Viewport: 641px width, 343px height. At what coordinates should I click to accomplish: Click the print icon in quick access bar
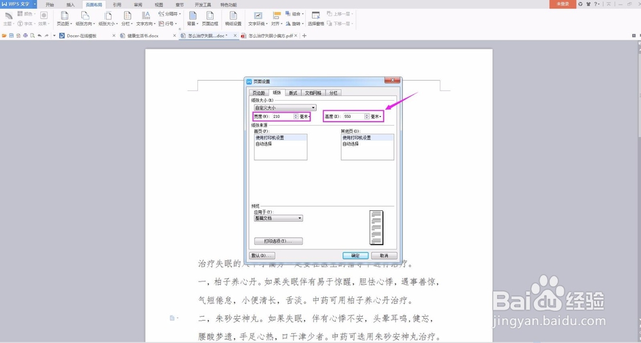point(26,36)
